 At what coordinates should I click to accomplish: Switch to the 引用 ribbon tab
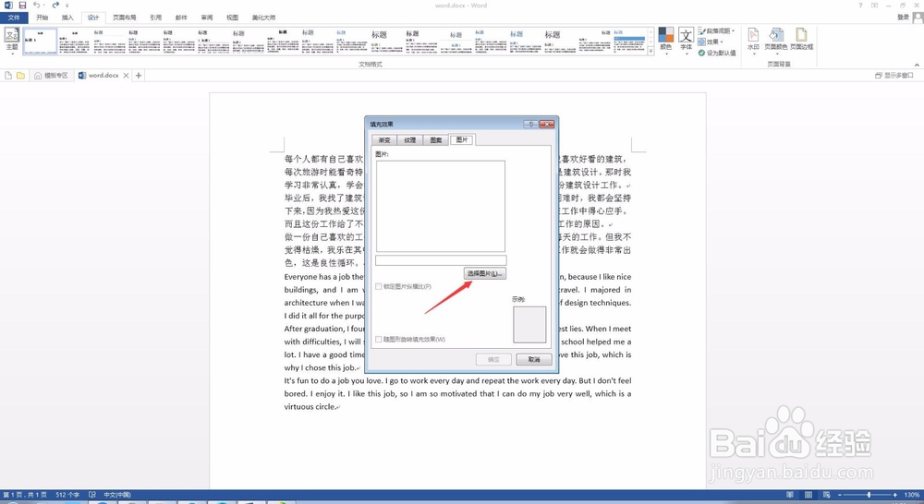click(x=155, y=18)
